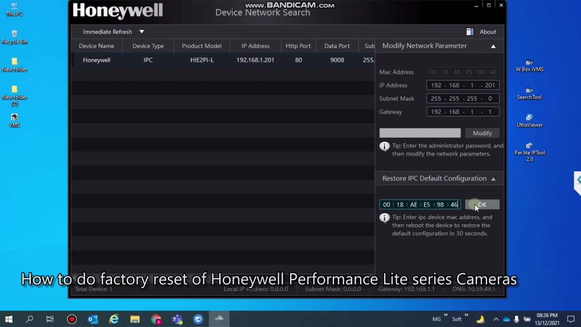This screenshot has height=327, width=581.
Task: Select the SearchTool desktop shortcut
Action: 529,93
